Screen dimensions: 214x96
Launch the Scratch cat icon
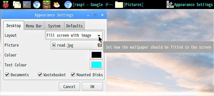[x=56, y=5]
